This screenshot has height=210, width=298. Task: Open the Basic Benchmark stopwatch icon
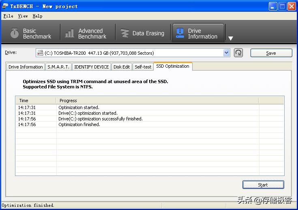[15, 33]
